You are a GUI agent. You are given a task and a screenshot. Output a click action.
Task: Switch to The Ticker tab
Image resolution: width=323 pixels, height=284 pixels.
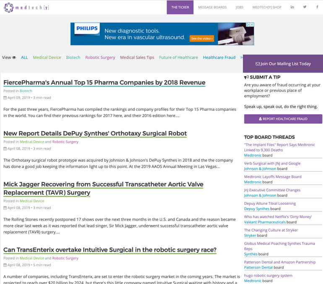[x=180, y=7]
